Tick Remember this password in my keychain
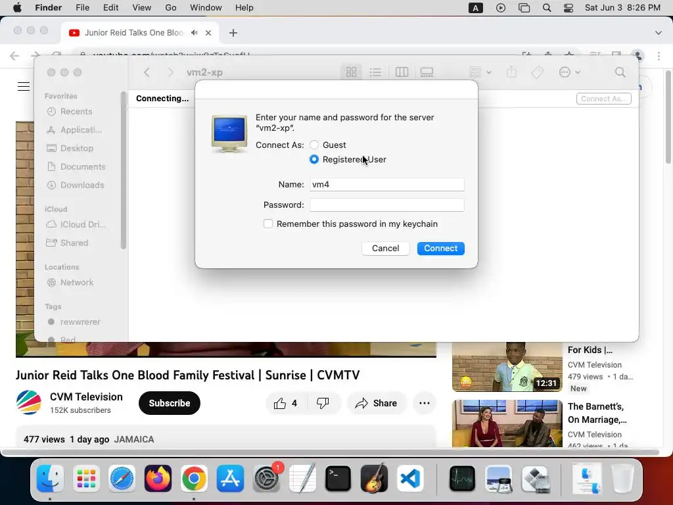 pyautogui.click(x=268, y=224)
